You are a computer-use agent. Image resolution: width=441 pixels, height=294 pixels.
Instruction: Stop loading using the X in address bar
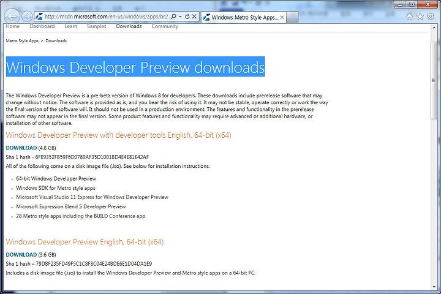(194, 17)
